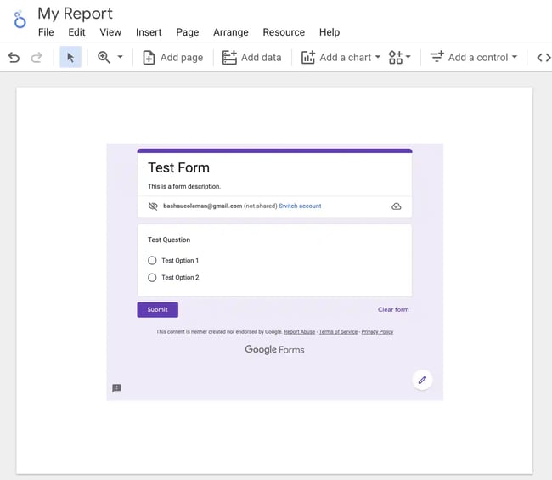Screen dimensions: 552x480
Task: Click the redo arrow icon
Action: coord(37,57)
